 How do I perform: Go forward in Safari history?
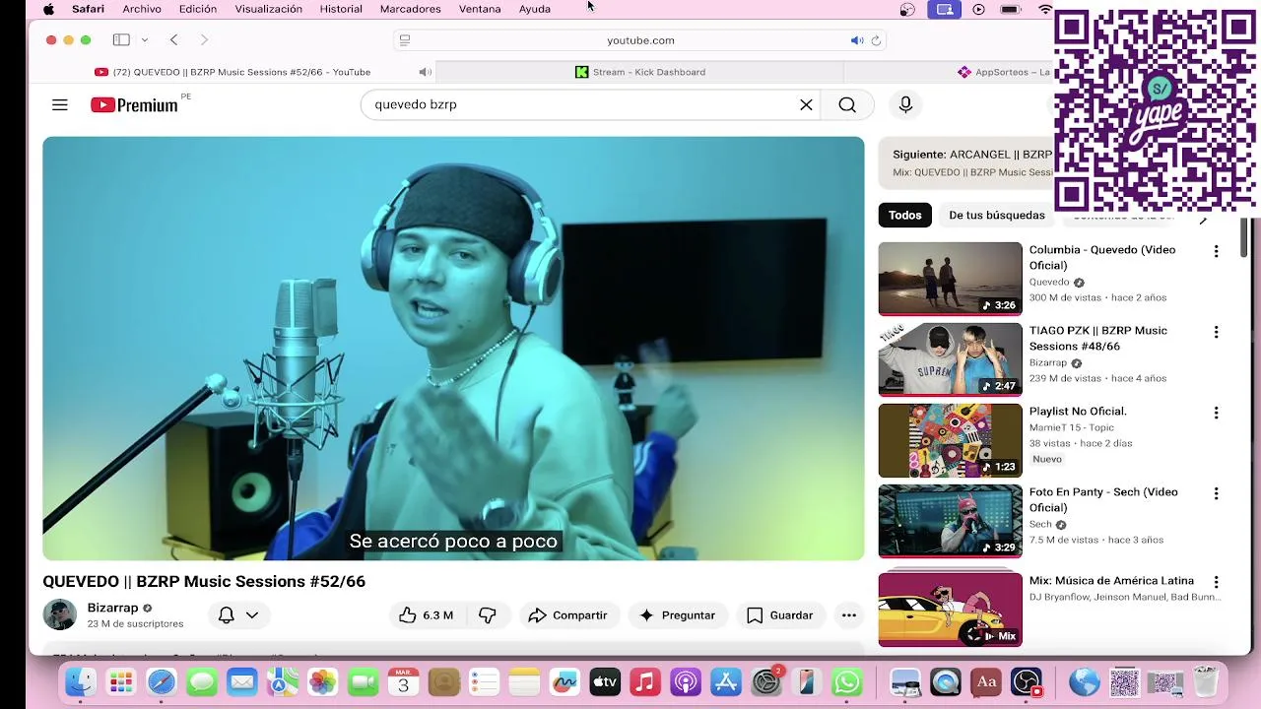(x=204, y=39)
